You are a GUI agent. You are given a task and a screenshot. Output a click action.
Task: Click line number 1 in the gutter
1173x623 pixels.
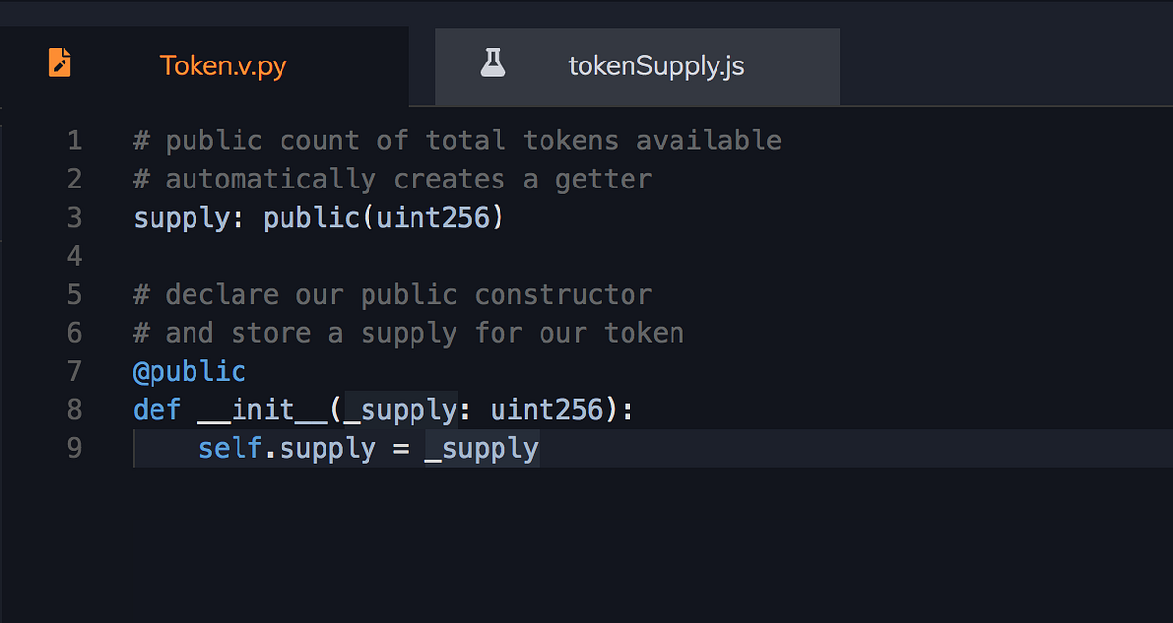pos(74,140)
